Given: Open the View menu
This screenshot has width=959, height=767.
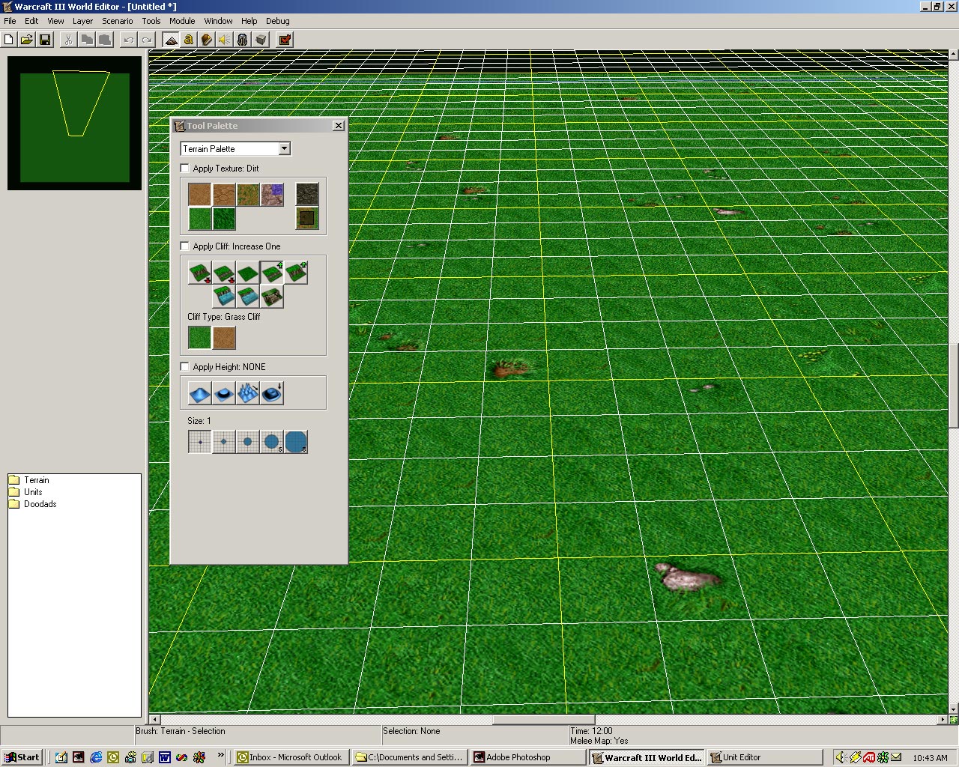Looking at the screenshot, I should pos(55,21).
